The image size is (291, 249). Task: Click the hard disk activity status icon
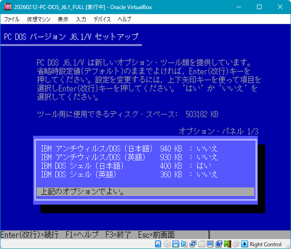click(x=158, y=244)
